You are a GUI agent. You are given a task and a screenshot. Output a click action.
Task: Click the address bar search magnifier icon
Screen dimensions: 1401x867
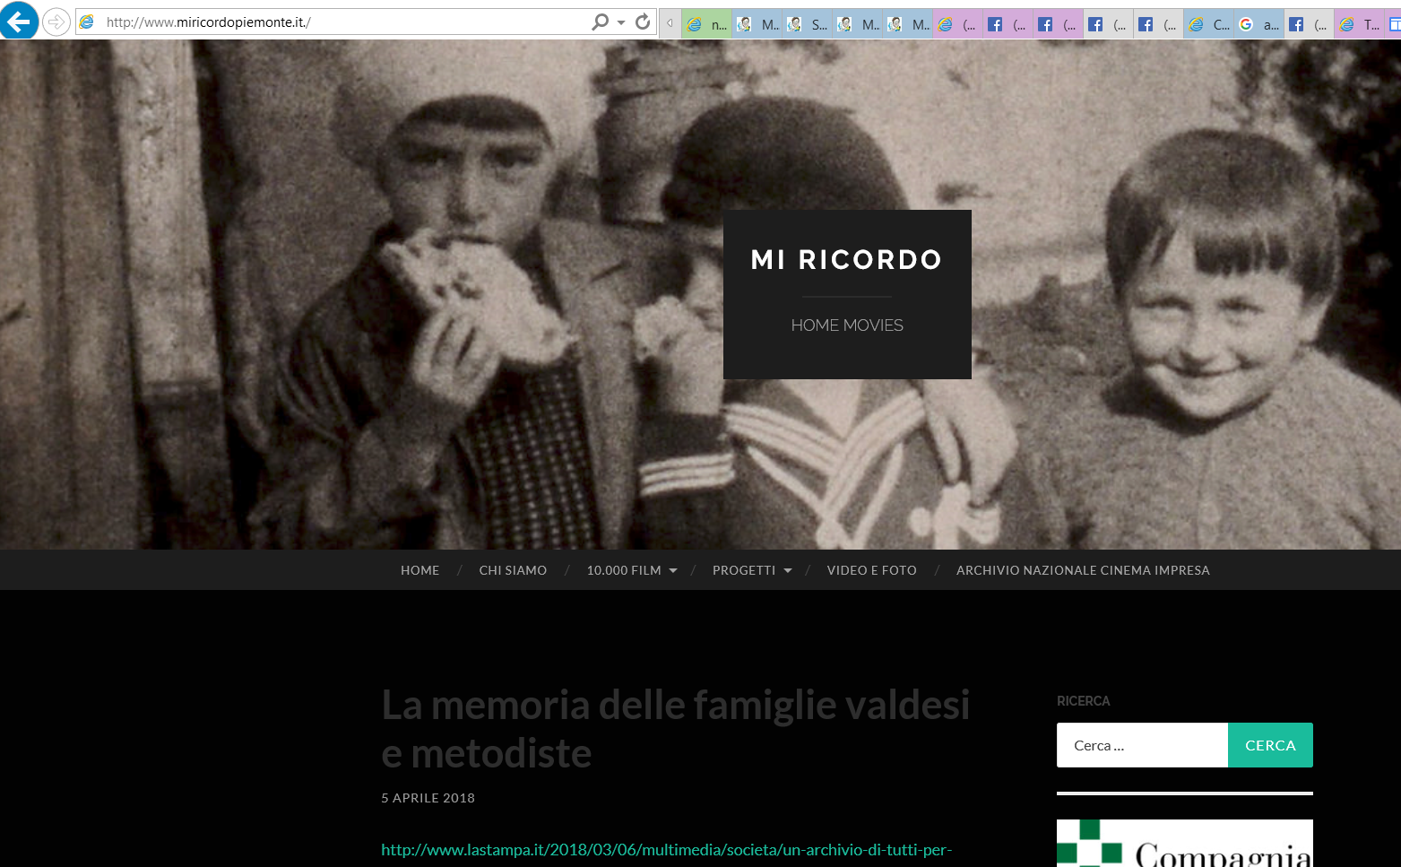pyautogui.click(x=600, y=22)
